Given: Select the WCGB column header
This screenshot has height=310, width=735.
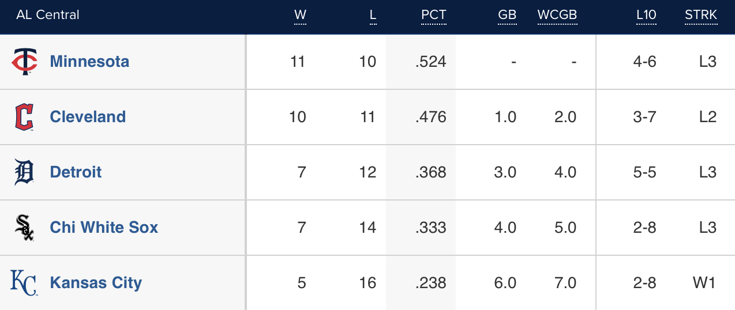Looking at the screenshot, I should click(x=557, y=15).
